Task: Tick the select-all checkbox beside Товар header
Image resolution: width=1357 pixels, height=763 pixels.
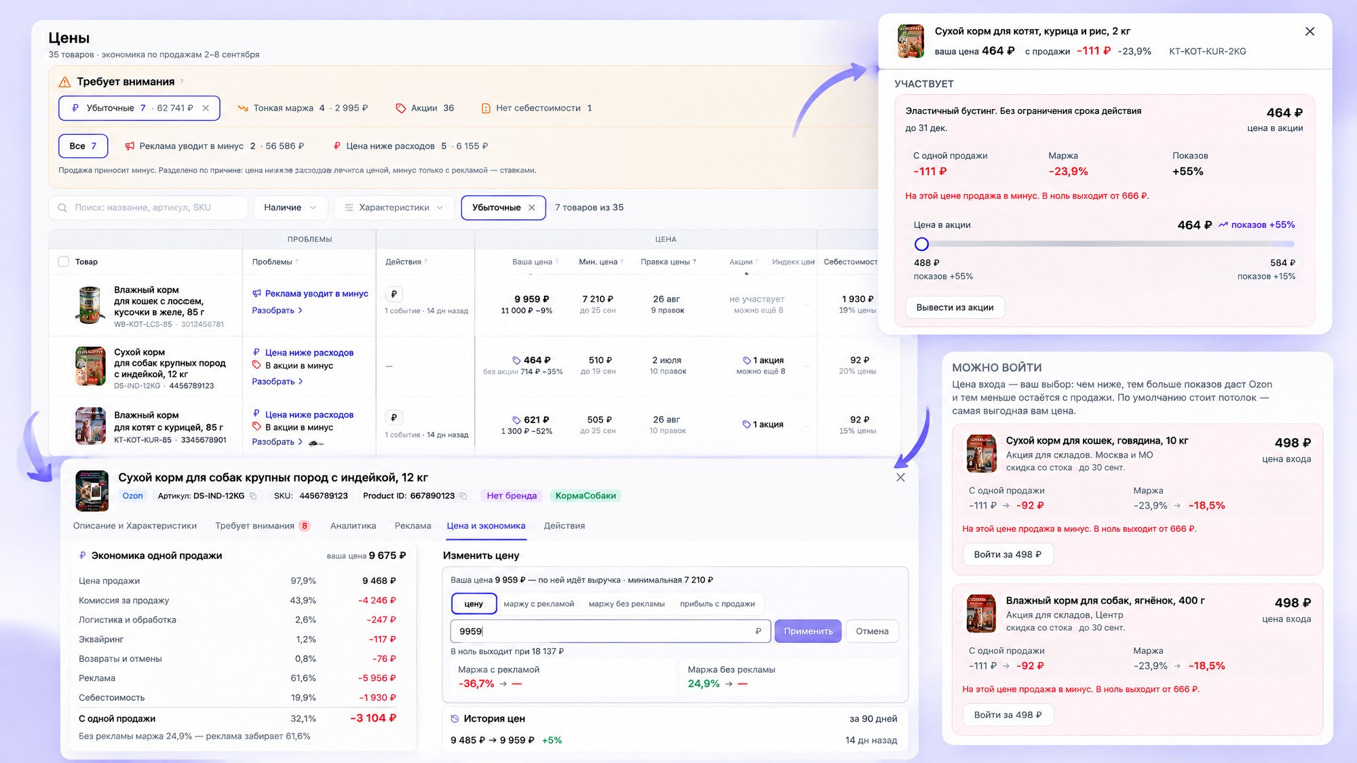Action: (64, 262)
